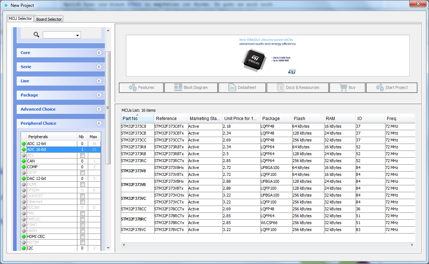Click the grey status dot beside AES
The image size is (429, 264).
[24, 155]
